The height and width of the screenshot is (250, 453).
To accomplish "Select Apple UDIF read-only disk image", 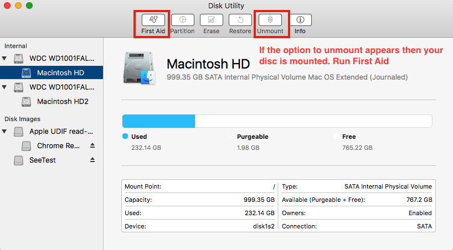I will point(52,131).
